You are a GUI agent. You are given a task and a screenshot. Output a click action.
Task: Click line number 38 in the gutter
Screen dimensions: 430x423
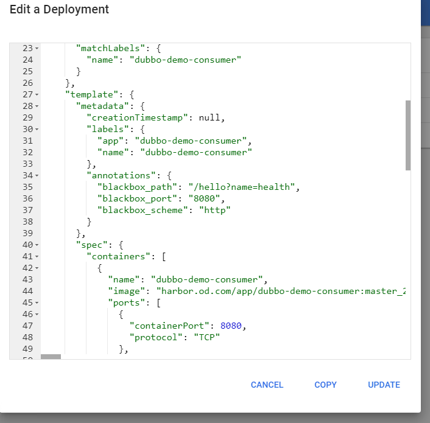pos(27,222)
